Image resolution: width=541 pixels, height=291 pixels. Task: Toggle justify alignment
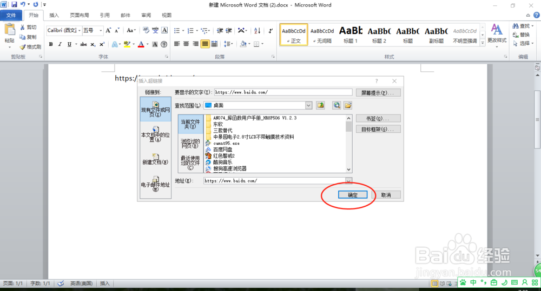click(x=205, y=44)
